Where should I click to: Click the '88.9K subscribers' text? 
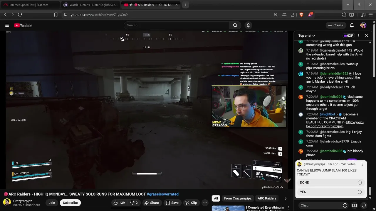(26, 205)
